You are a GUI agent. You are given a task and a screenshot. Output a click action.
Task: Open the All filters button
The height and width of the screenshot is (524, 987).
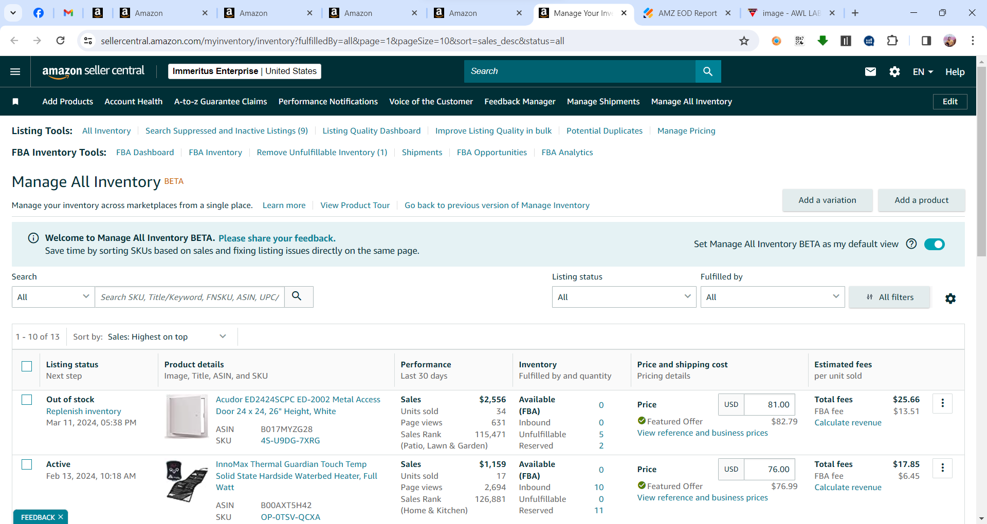tap(889, 297)
